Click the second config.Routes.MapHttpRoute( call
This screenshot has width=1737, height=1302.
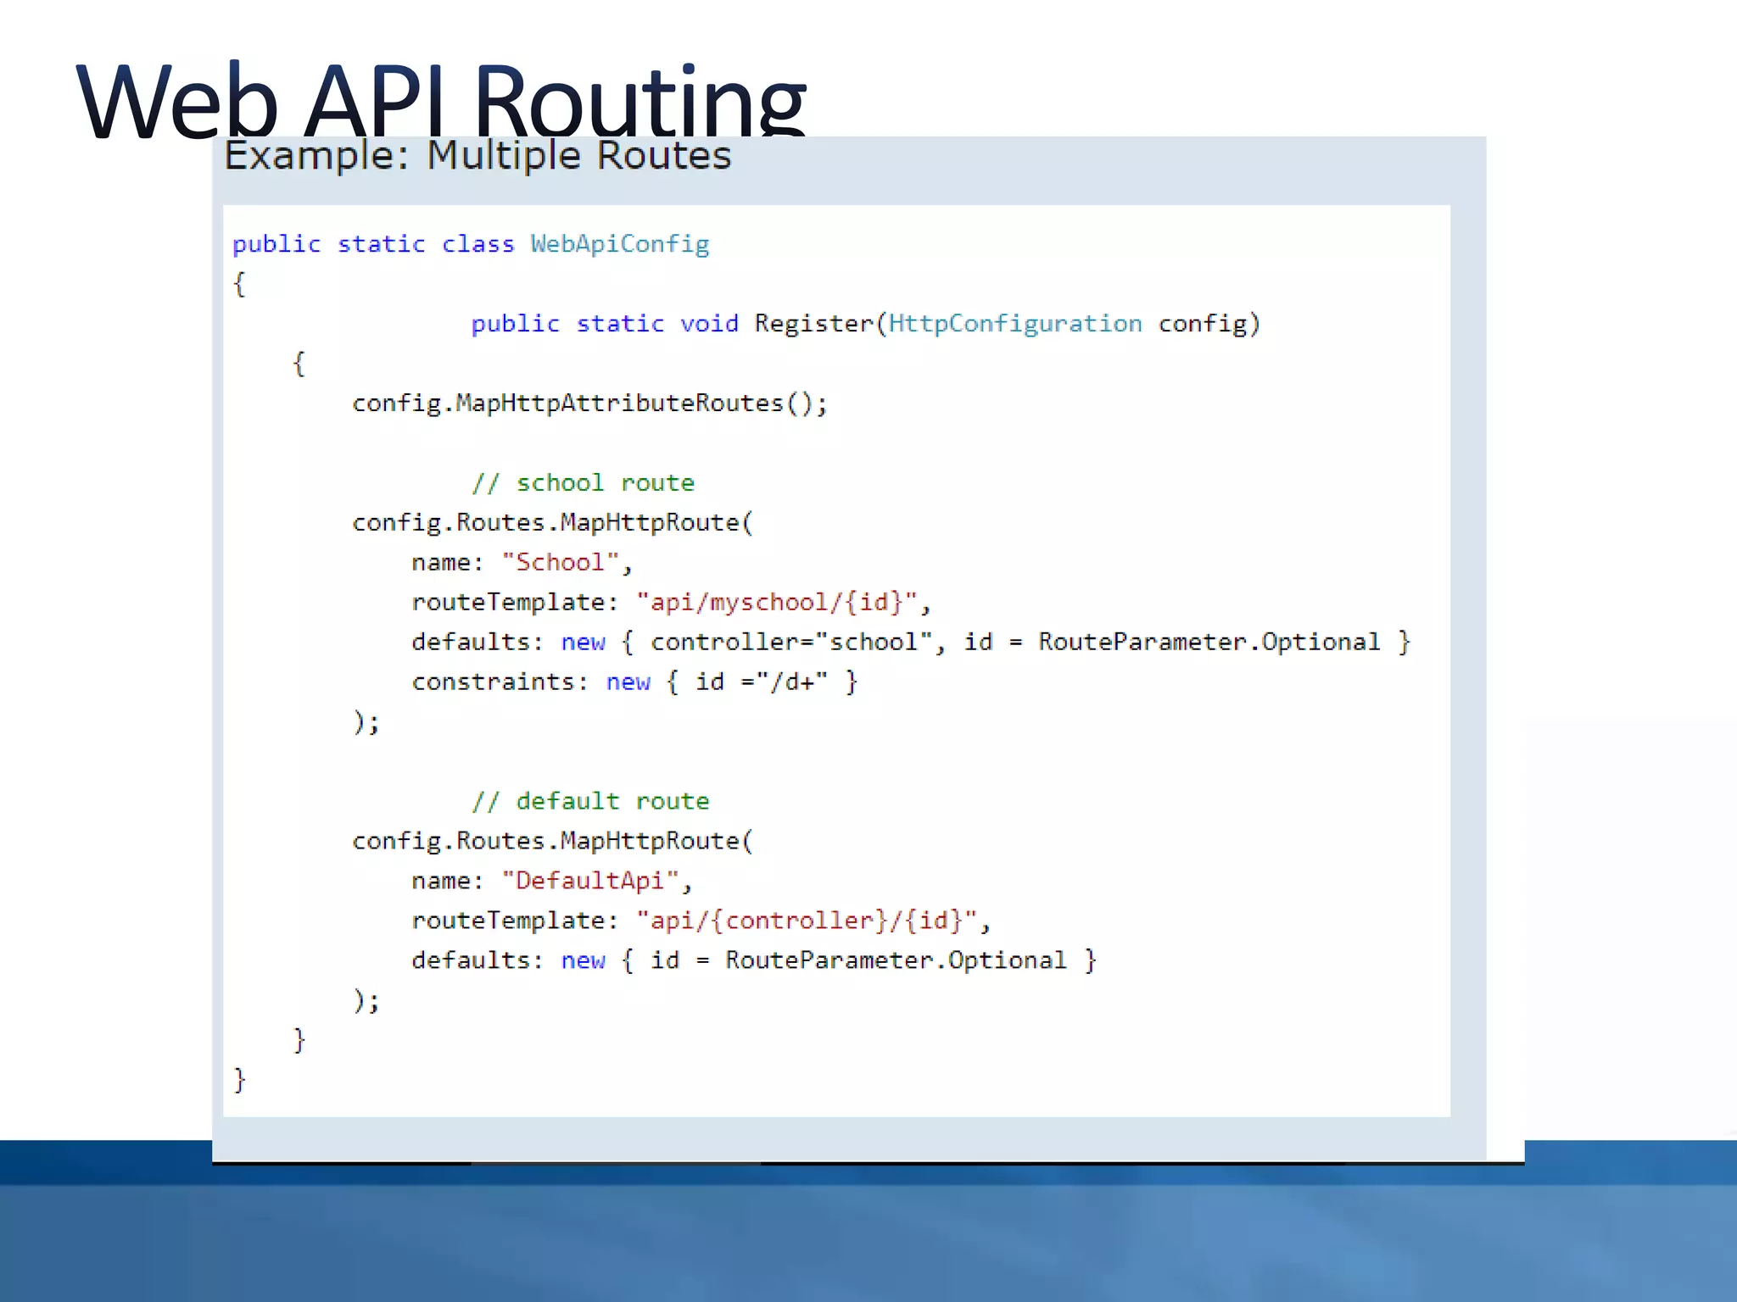pyautogui.click(x=552, y=842)
